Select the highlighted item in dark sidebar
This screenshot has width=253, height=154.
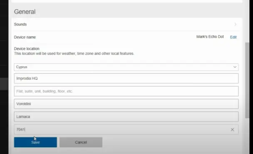(x=4, y=84)
